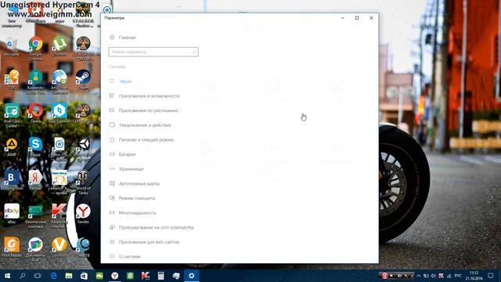Switch input language РУС indicator

458,276
